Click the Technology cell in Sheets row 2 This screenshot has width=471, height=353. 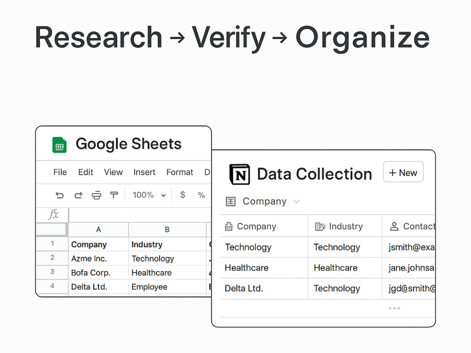tap(167, 258)
